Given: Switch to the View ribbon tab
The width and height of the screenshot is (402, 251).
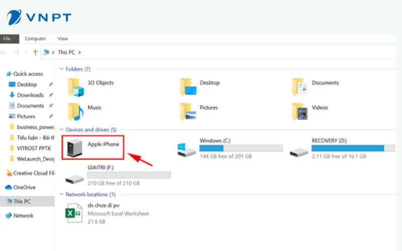Looking at the screenshot, I should (63, 39).
